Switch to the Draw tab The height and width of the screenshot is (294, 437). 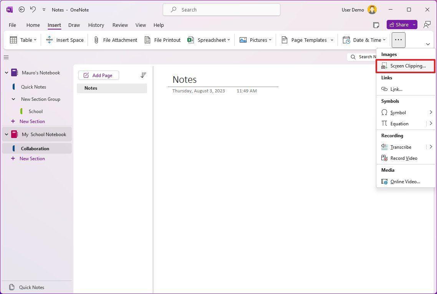tap(74, 25)
